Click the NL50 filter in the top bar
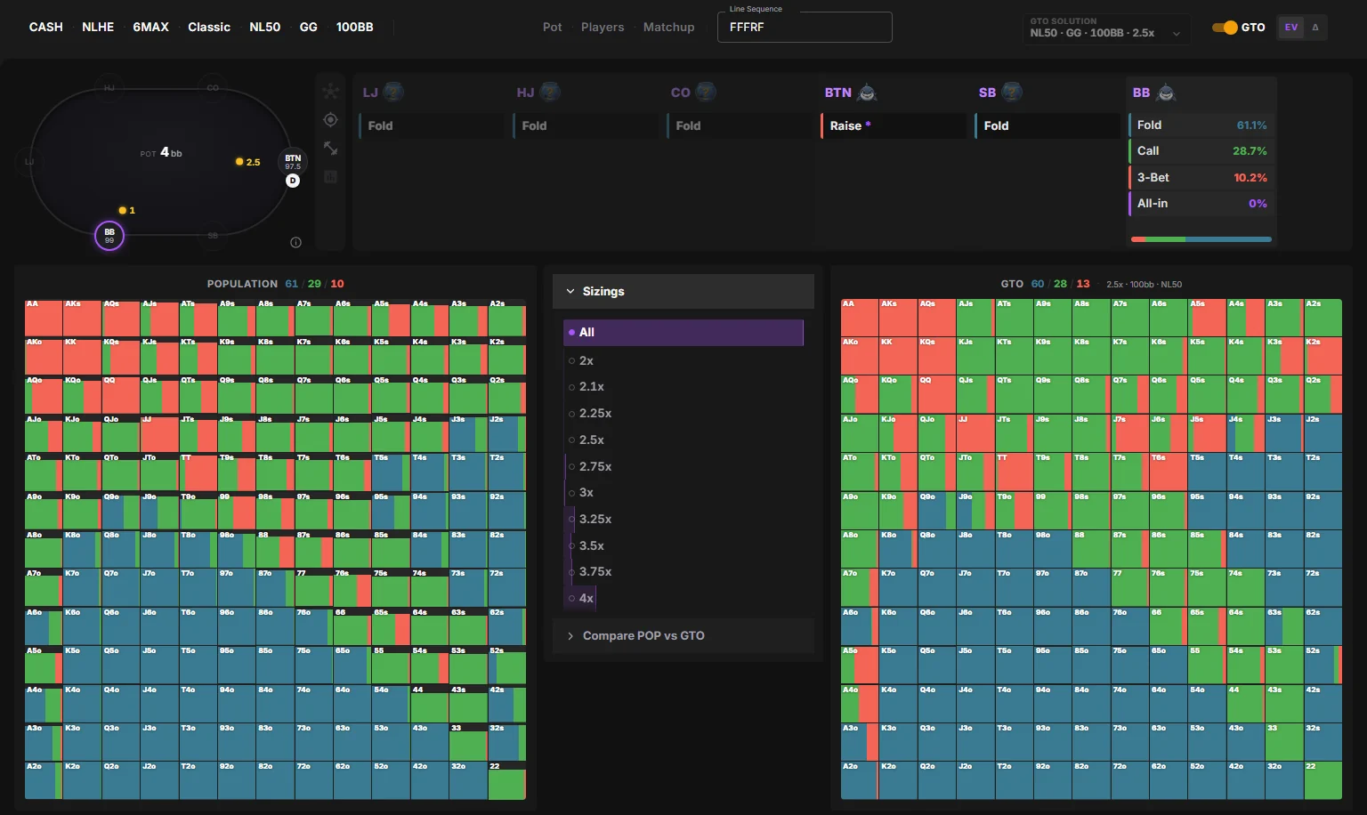 point(264,27)
